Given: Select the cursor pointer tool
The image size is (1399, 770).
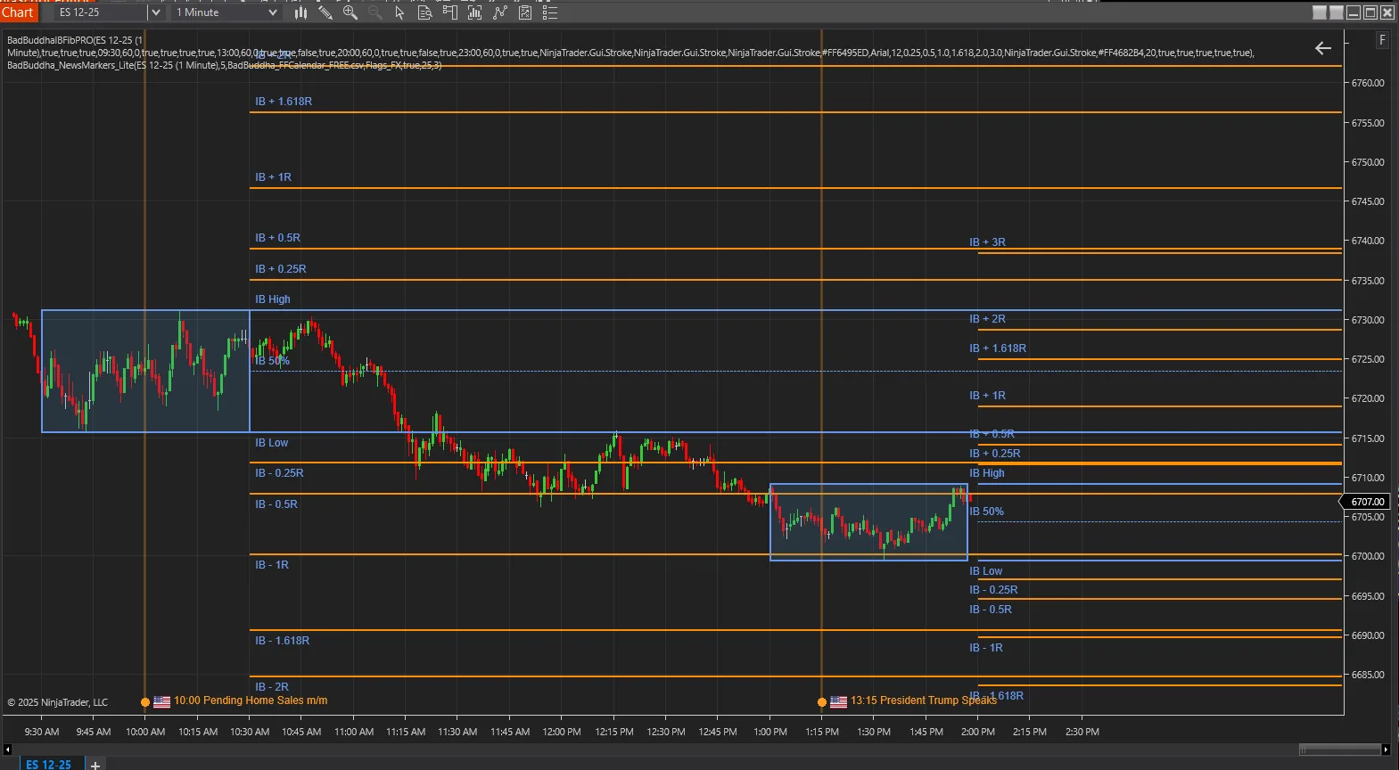Looking at the screenshot, I should point(399,12).
